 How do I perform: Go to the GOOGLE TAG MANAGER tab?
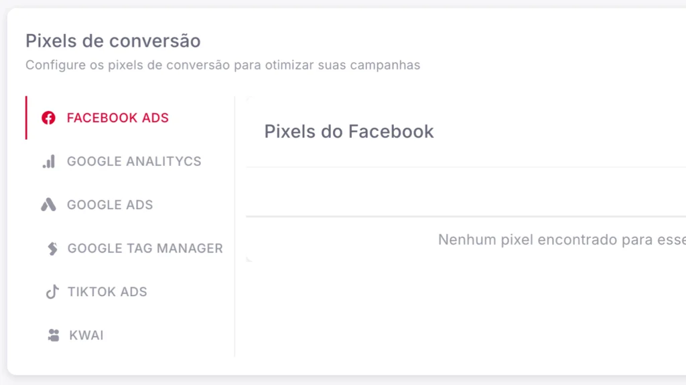145,249
